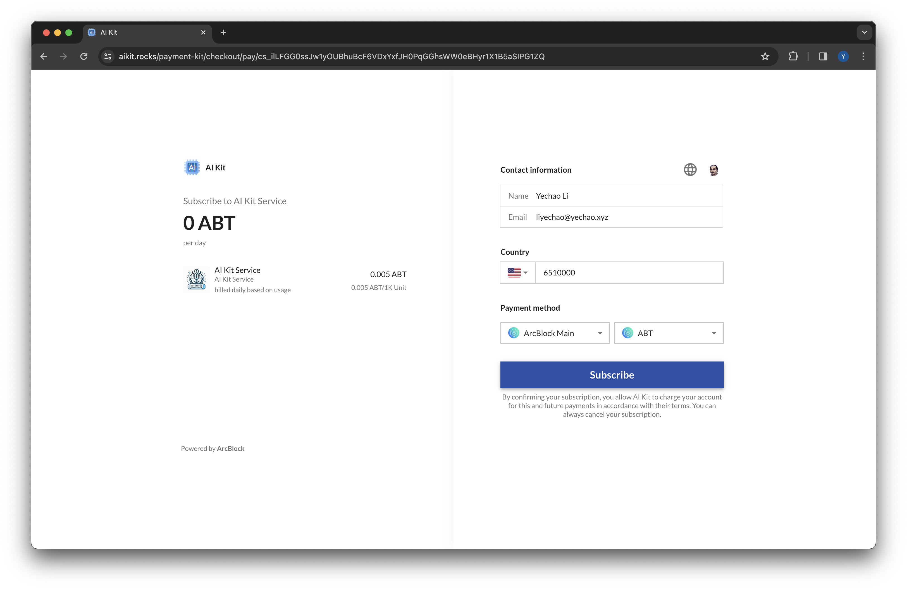Expand the ABT currency dropdown
Screen dimensions: 907x590
(669, 333)
